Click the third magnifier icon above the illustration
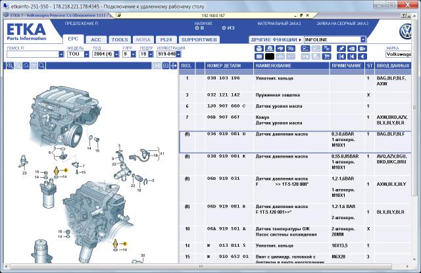This screenshot has width=421, height=273. coord(26,66)
